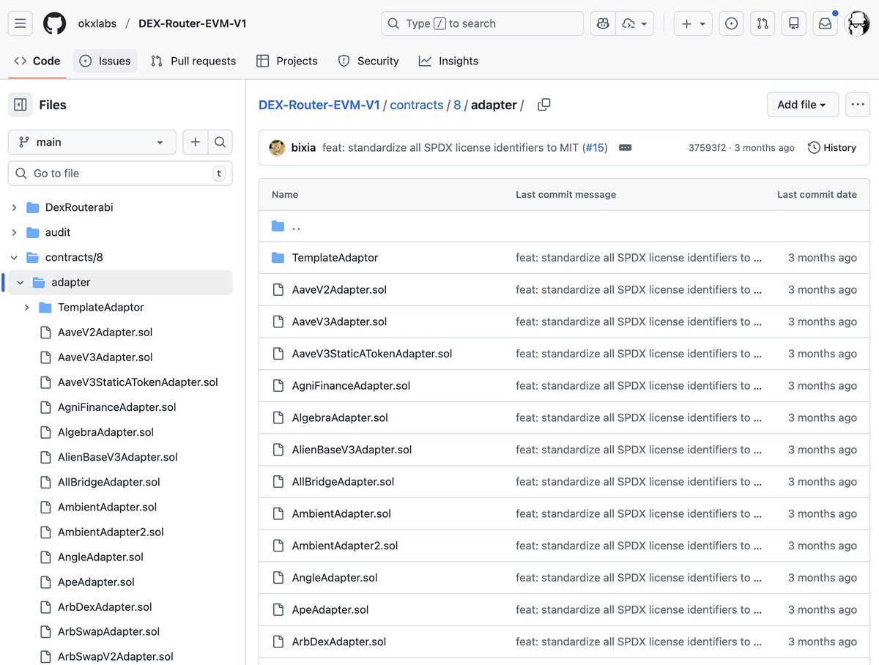Open the pull requests icon in header
Viewport: 879px width, 665px height.
point(763,23)
